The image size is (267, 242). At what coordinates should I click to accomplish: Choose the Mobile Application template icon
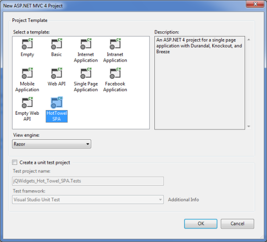tap(27, 73)
